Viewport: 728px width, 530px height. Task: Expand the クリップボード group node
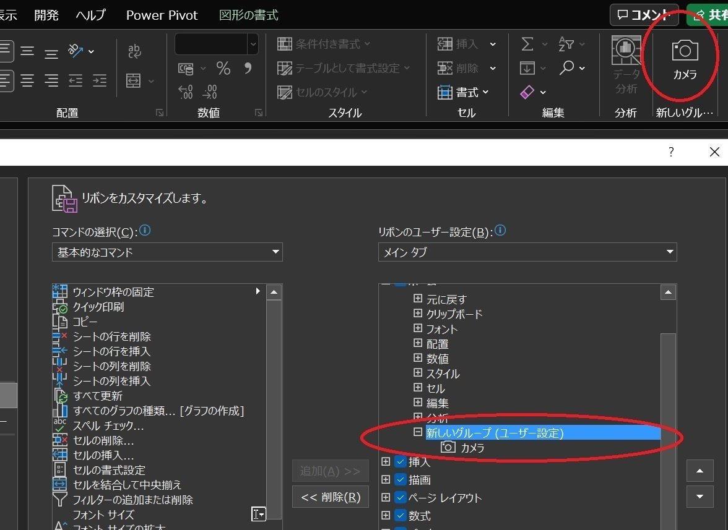418,314
